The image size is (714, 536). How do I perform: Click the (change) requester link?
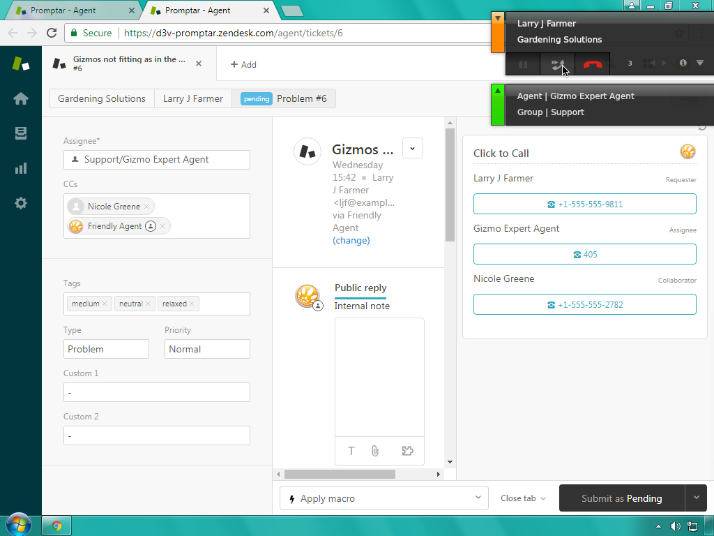pyautogui.click(x=351, y=240)
